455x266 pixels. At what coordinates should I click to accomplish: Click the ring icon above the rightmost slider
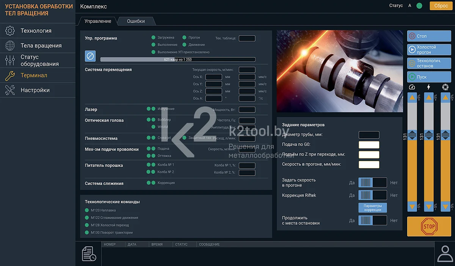click(x=446, y=87)
